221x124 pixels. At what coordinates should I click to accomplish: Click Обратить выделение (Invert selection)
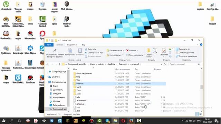[x=186, y=56]
